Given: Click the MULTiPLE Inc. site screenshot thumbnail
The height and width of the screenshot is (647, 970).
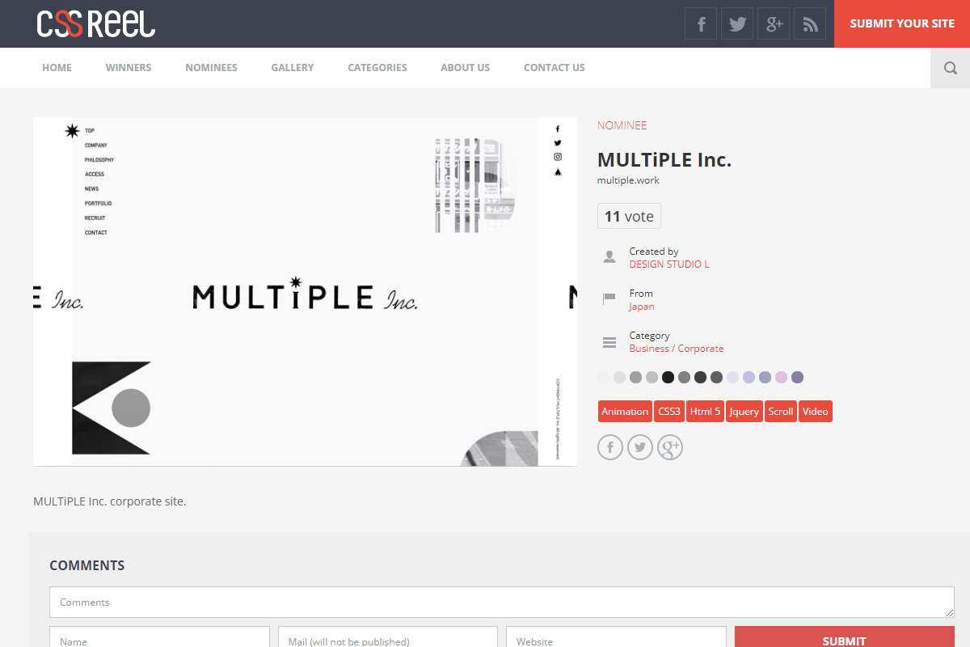Looking at the screenshot, I should click(x=305, y=291).
